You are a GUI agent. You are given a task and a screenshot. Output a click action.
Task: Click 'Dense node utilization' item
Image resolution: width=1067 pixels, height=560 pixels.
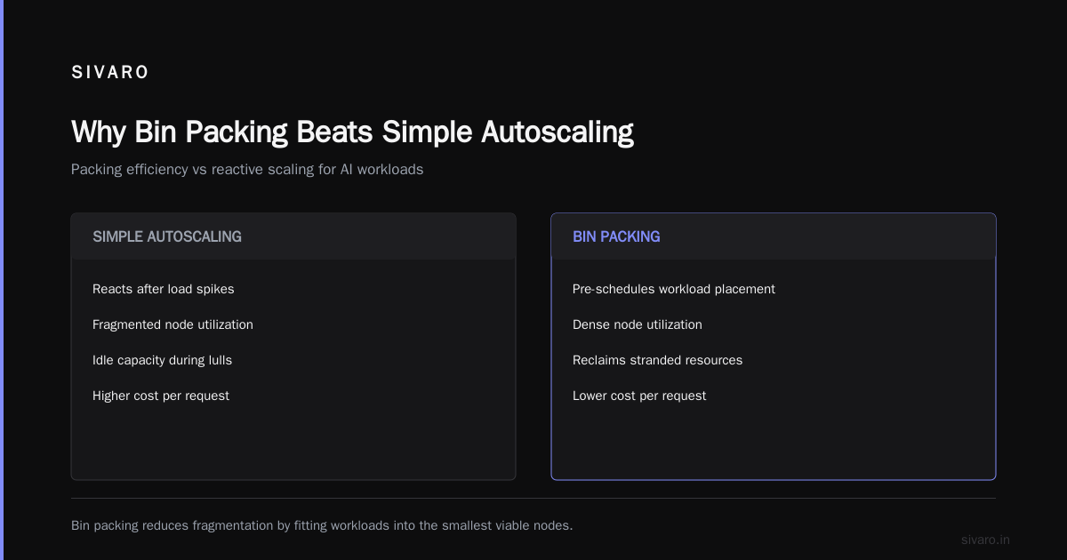click(638, 324)
